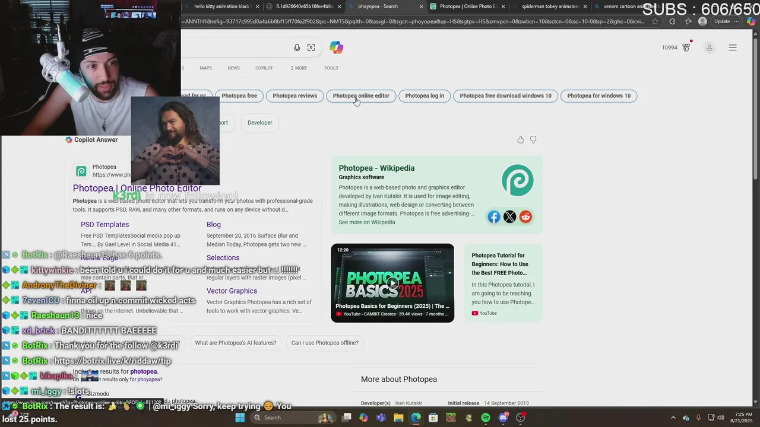
Task: Click the browser profile avatar in toolbar
Action: (x=702, y=21)
